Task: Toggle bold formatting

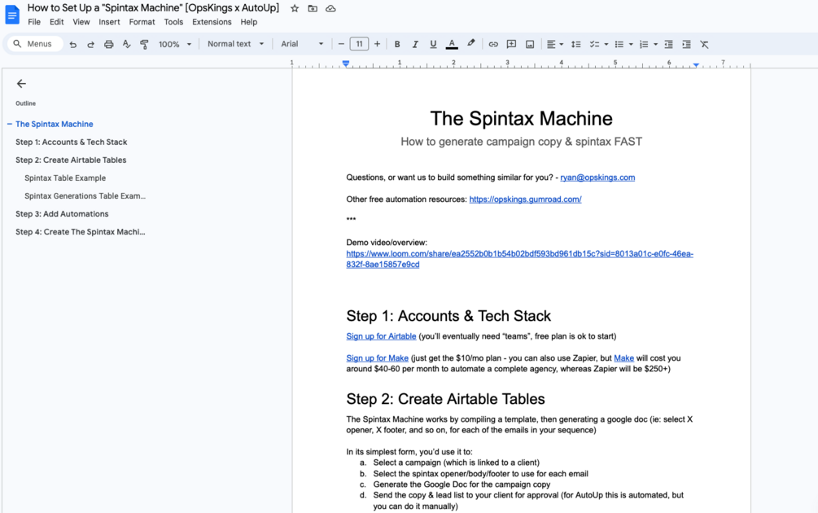Action: 397,44
